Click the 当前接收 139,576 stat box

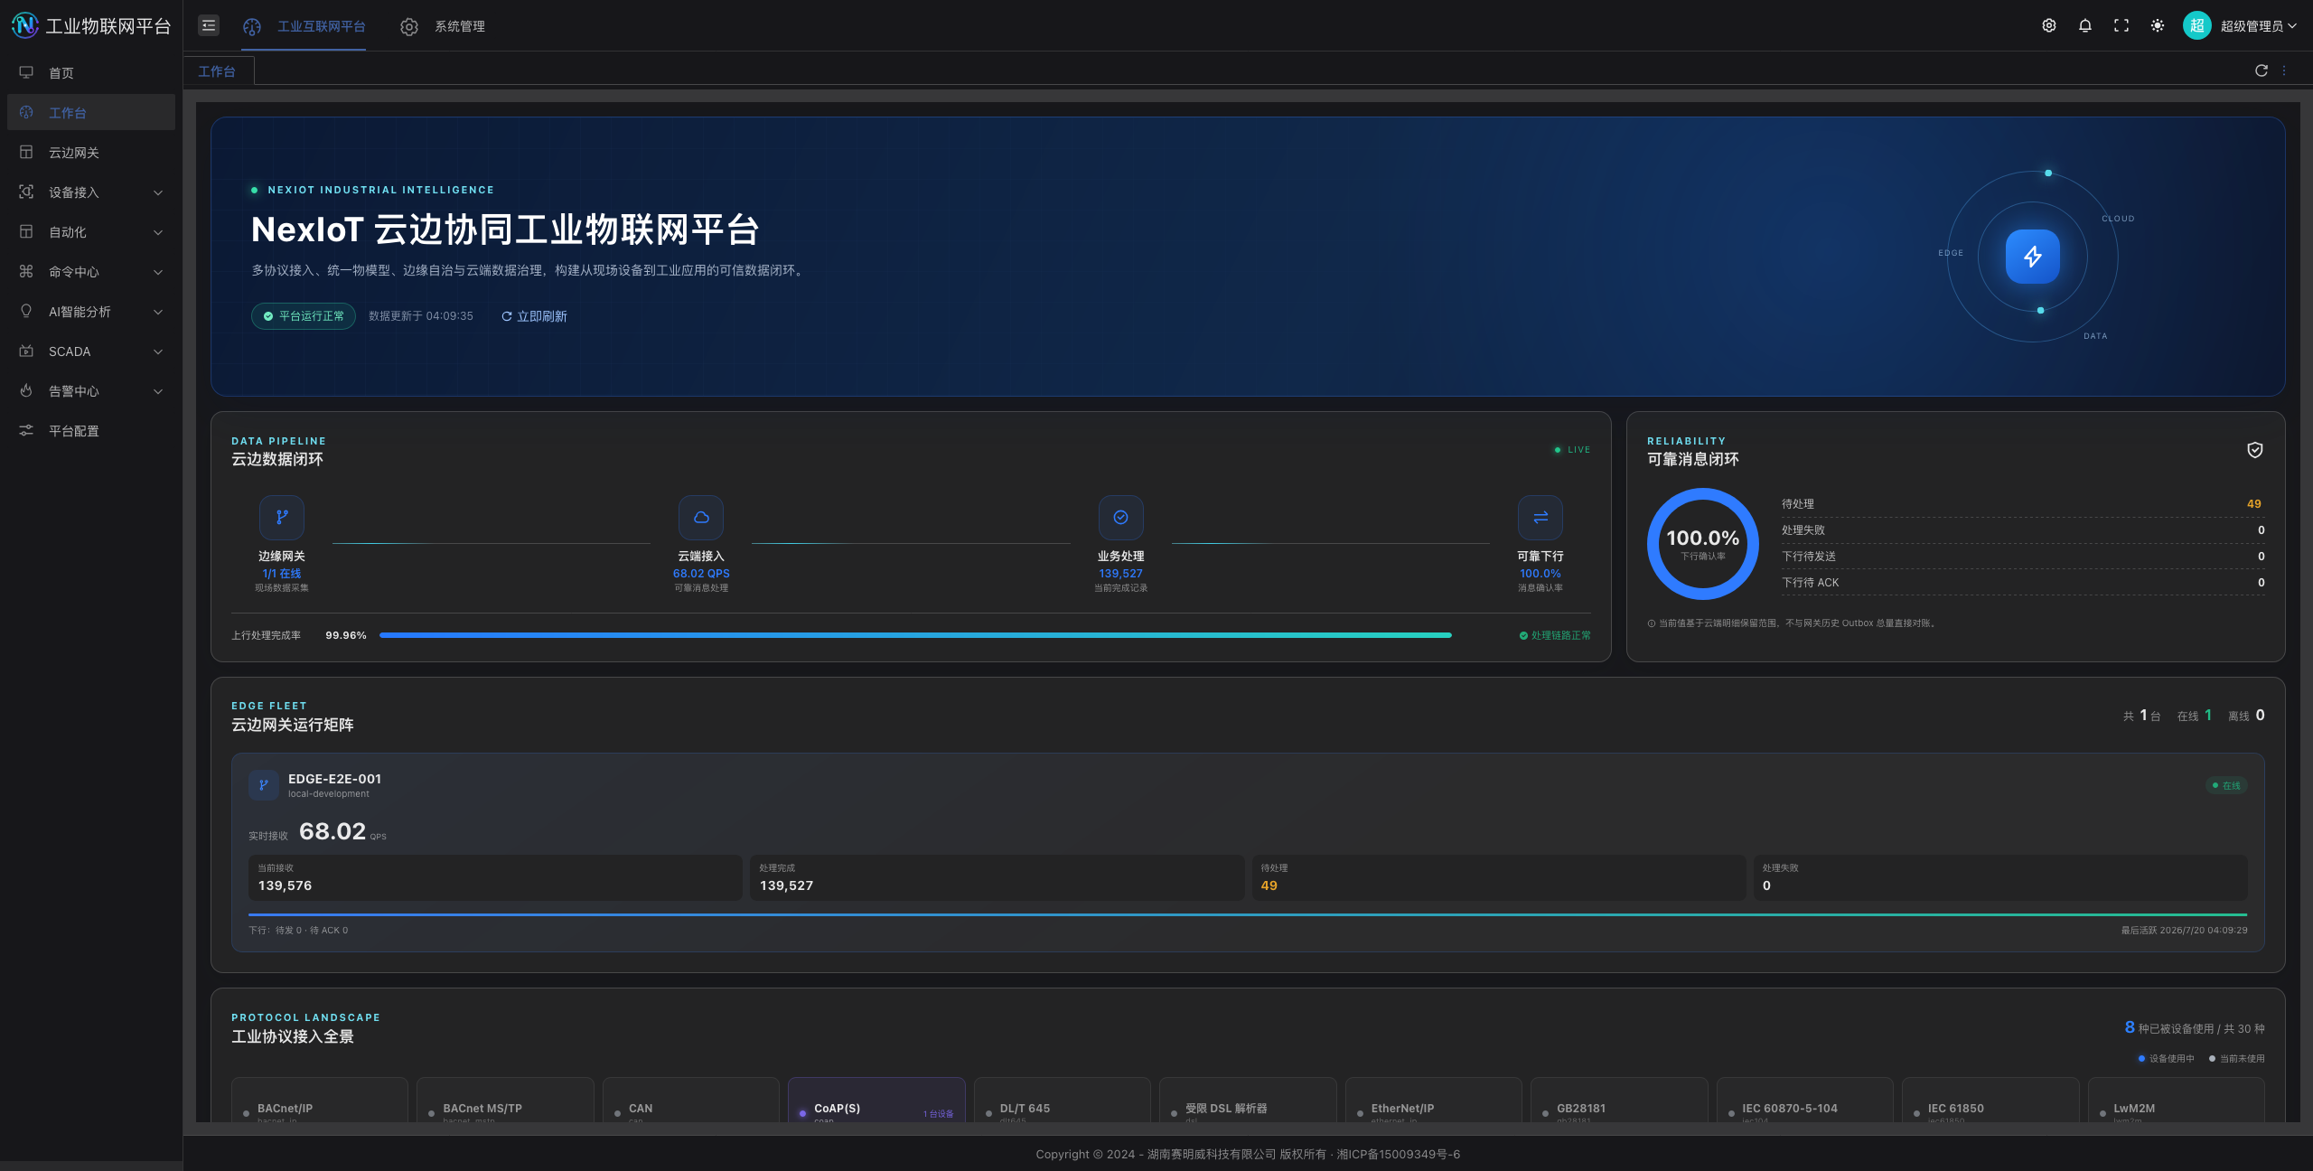(495, 877)
